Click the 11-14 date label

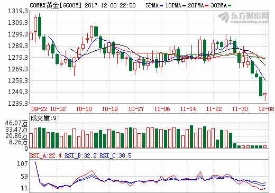tap(188, 109)
